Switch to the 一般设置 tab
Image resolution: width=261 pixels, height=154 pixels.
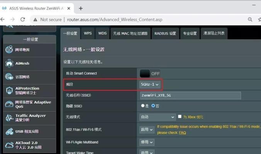(x=70, y=33)
